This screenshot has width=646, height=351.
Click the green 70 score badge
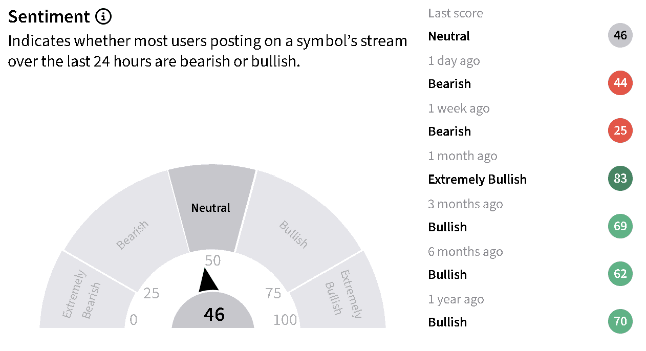tap(620, 321)
